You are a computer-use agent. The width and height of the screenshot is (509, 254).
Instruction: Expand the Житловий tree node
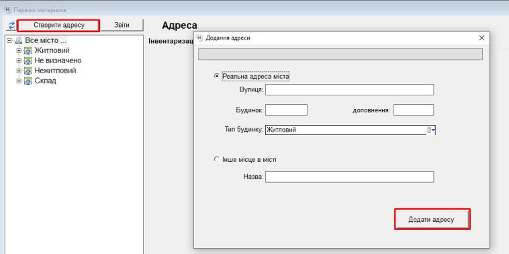click(x=19, y=51)
